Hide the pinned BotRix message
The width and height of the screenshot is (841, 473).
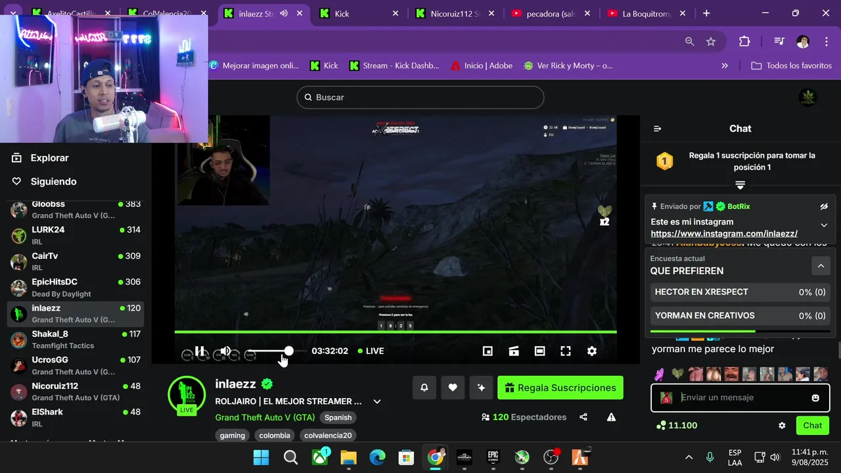824,206
